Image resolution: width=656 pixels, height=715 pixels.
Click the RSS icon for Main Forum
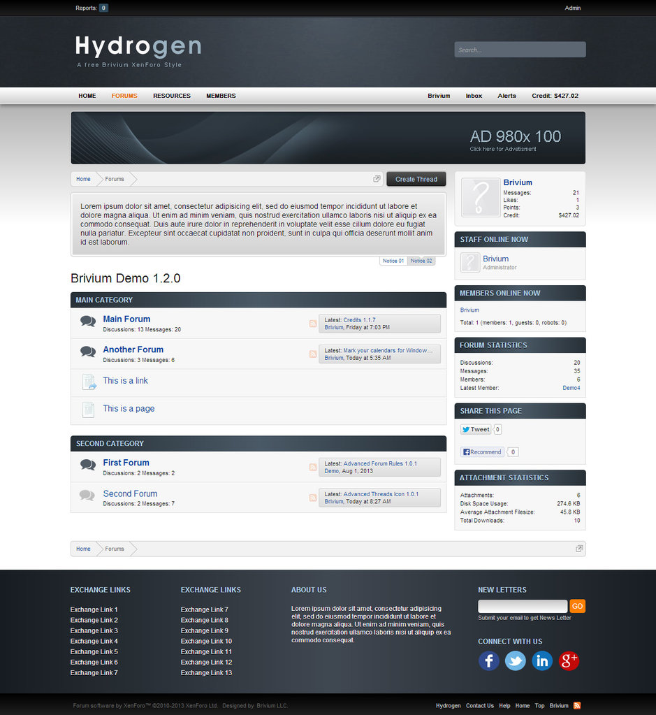[313, 324]
